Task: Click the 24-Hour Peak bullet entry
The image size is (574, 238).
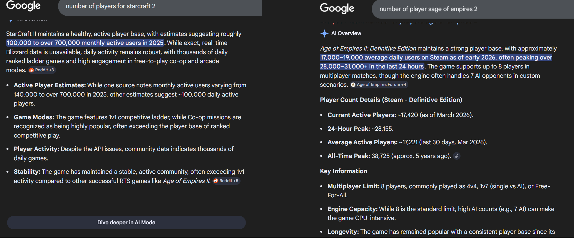Action: pos(360,129)
